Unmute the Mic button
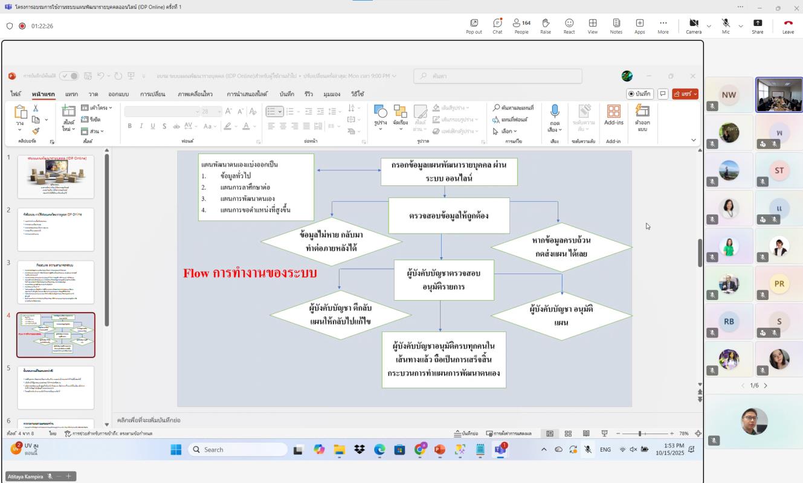 [726, 26]
